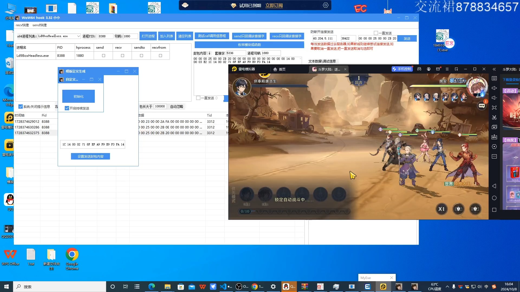Click the locked auto-battle button
Image resolution: width=520 pixels, height=292 pixels.
459,209
